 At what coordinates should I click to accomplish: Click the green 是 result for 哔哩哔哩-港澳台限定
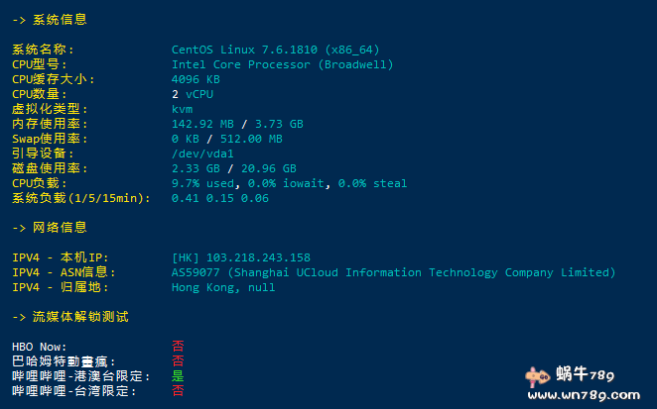[x=178, y=376]
